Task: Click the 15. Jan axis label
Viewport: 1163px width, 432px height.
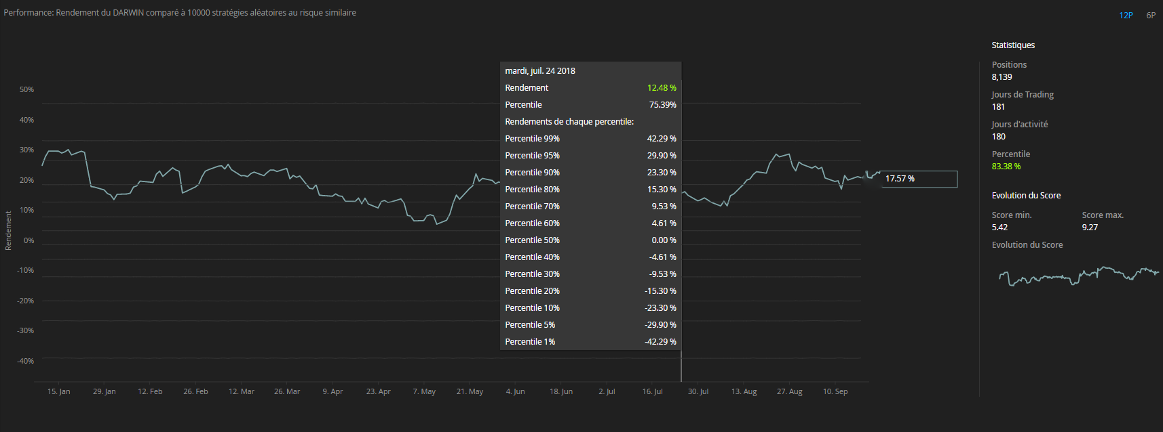Action: pos(59,391)
